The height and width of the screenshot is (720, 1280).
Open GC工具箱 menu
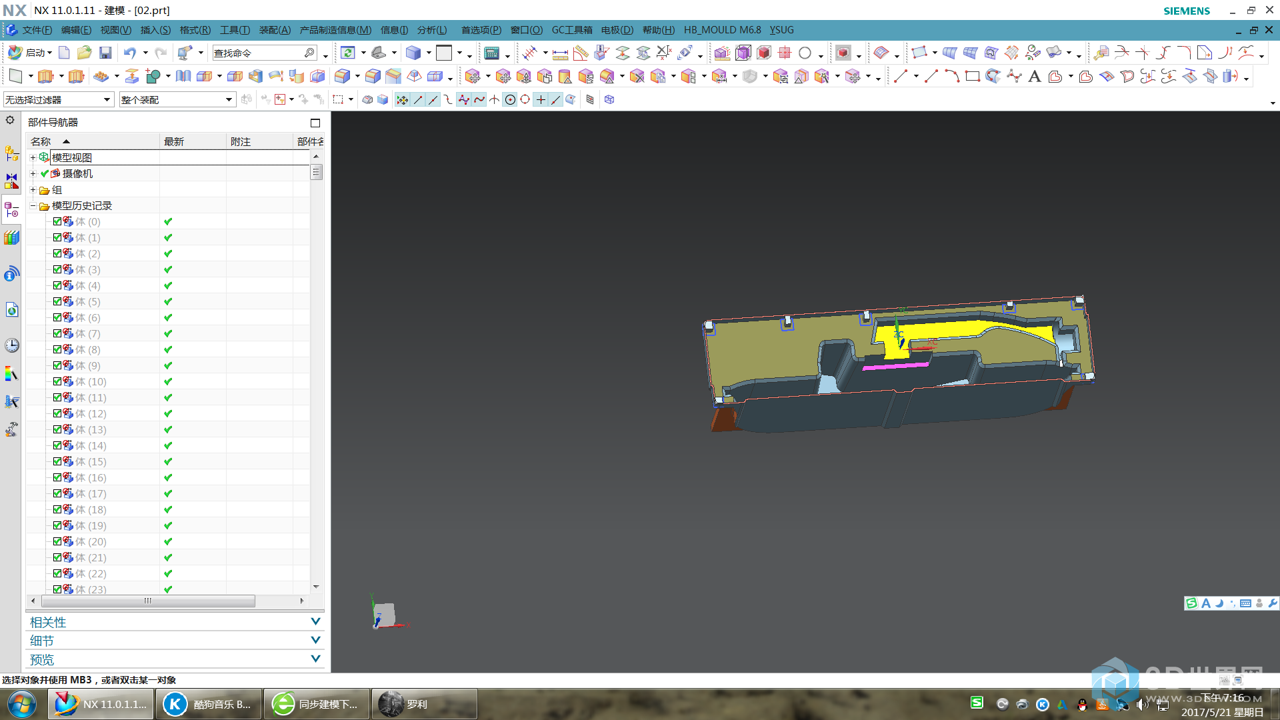click(572, 30)
